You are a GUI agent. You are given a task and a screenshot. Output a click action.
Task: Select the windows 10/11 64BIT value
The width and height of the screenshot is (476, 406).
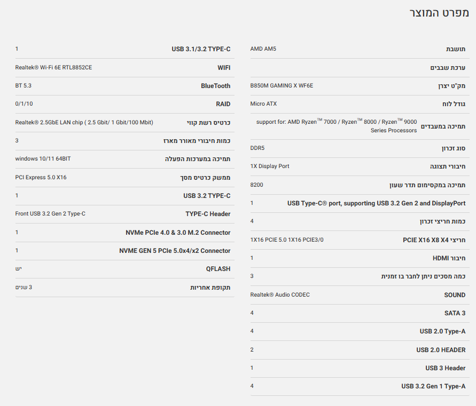(44, 158)
